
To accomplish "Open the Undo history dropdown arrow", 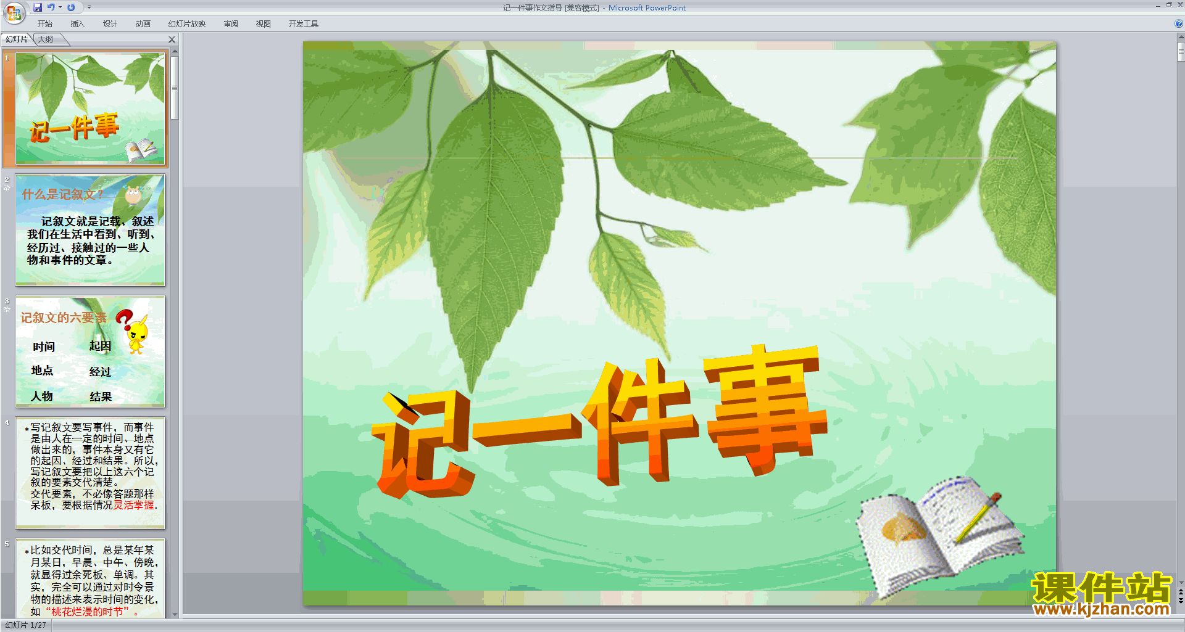I will coord(60,7).
